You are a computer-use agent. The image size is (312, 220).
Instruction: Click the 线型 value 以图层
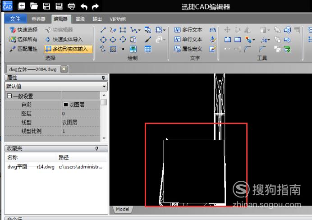(x=69, y=122)
